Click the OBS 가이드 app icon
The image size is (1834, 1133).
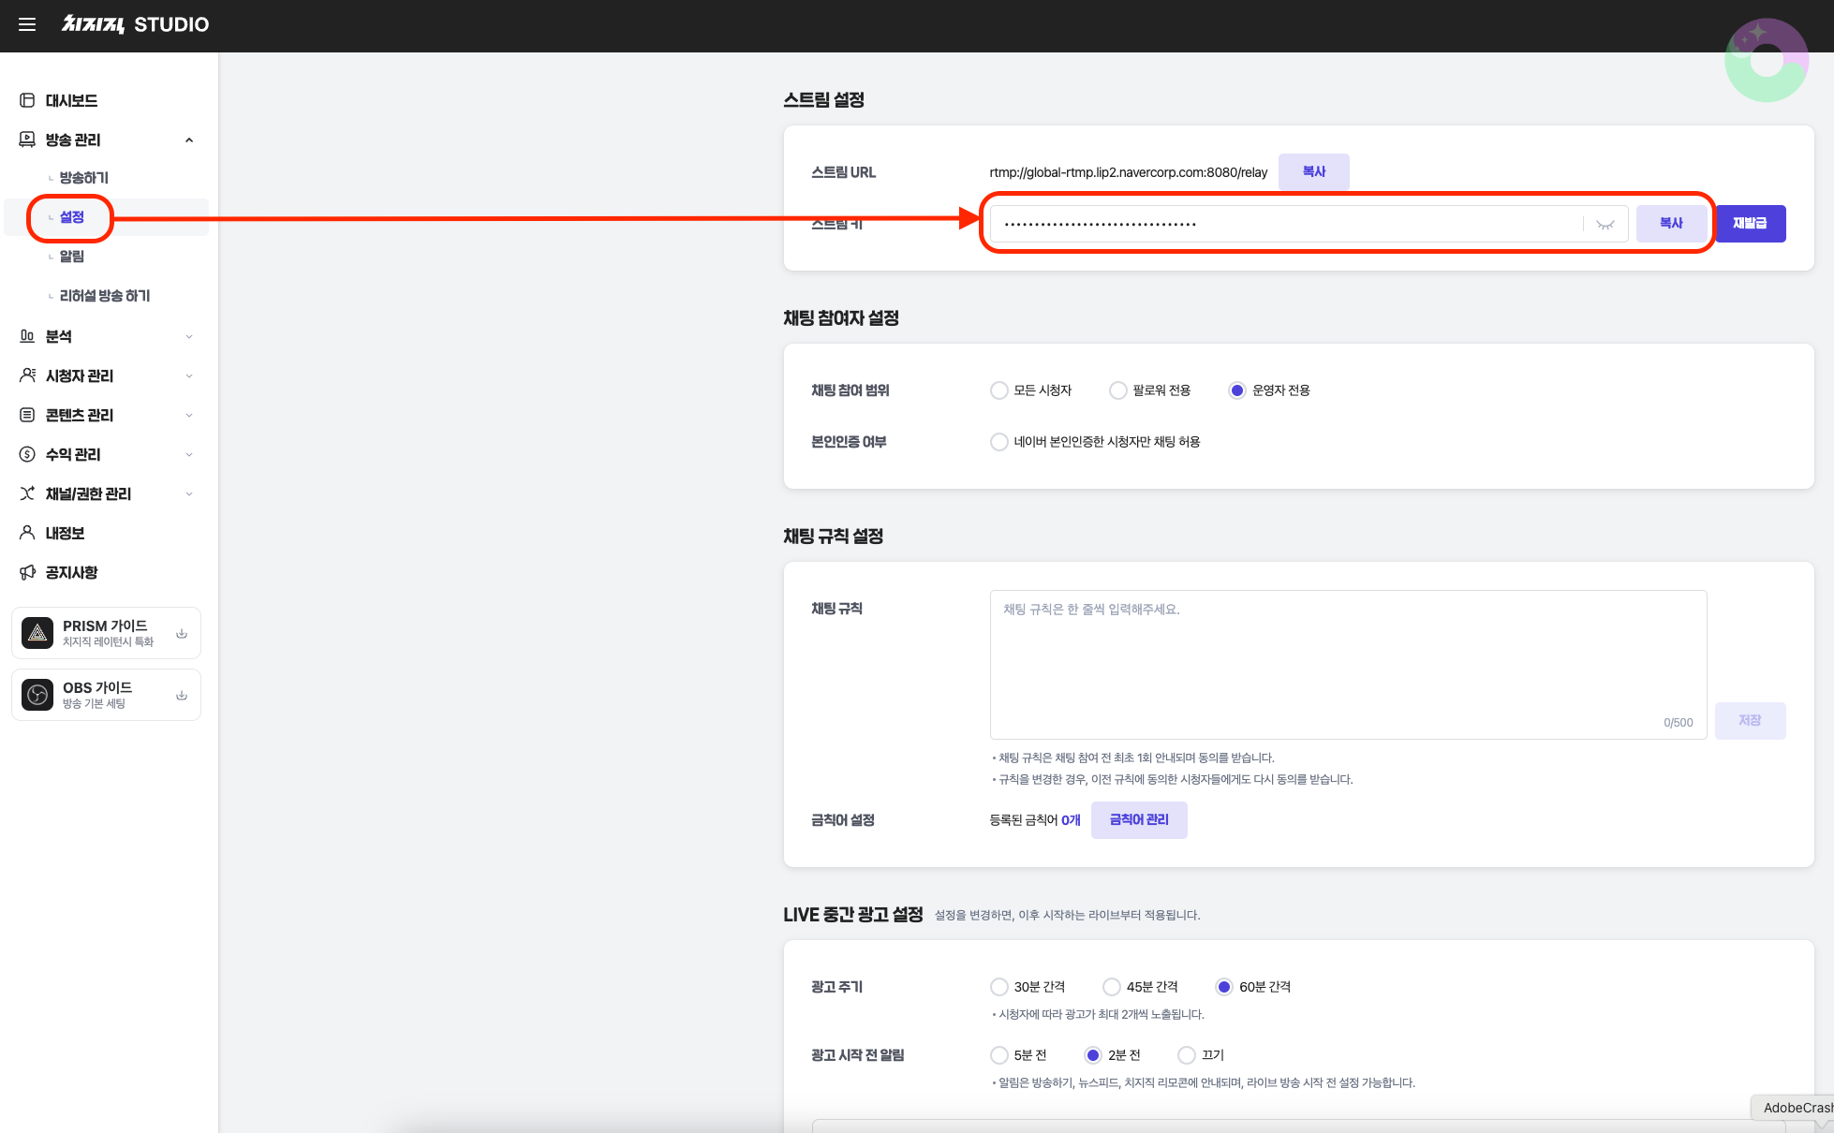(37, 695)
